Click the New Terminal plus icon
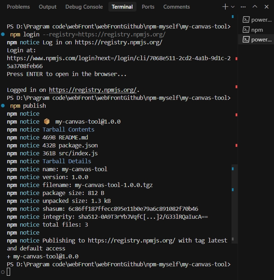274x280 pixels. (x=225, y=7)
